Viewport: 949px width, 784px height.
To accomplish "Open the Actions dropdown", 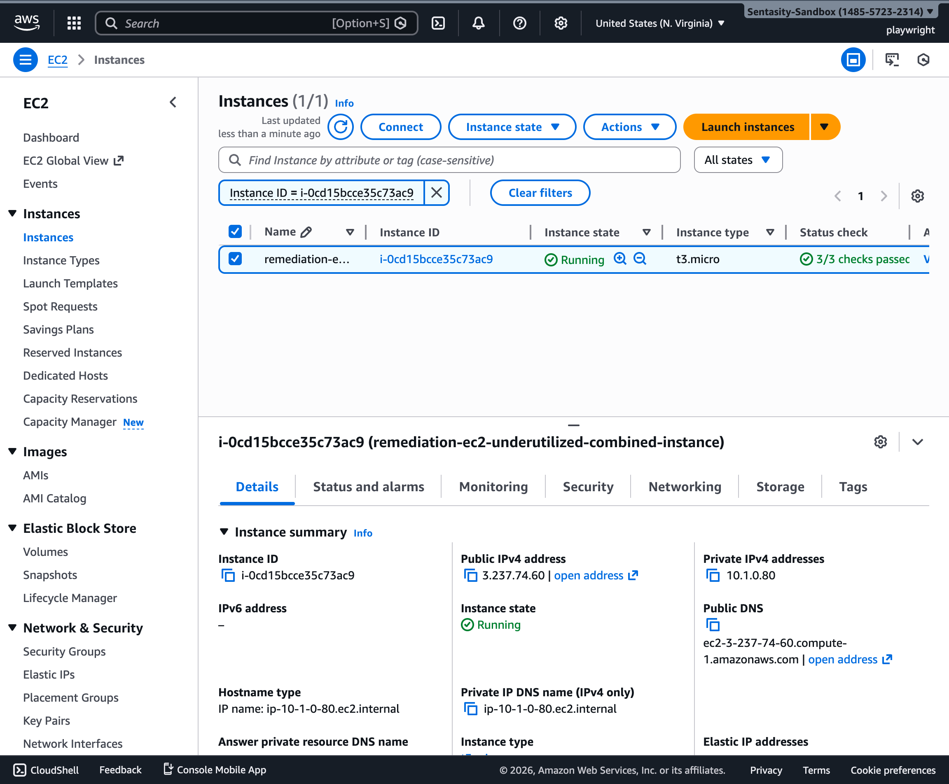I will coord(629,127).
